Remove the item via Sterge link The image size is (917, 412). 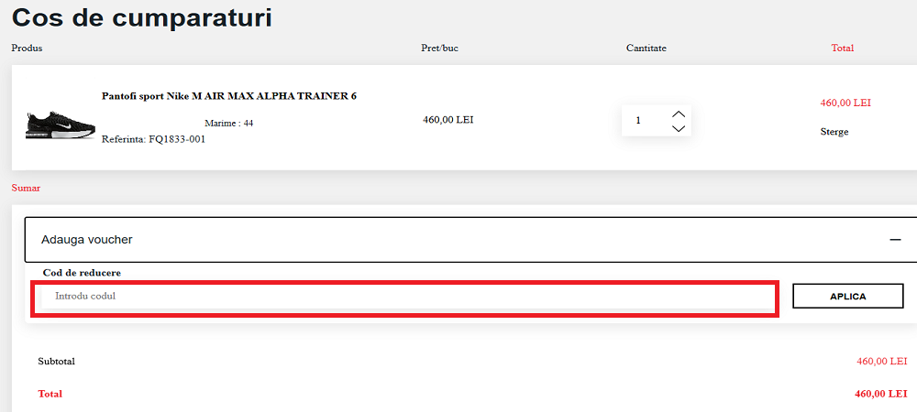click(x=834, y=132)
